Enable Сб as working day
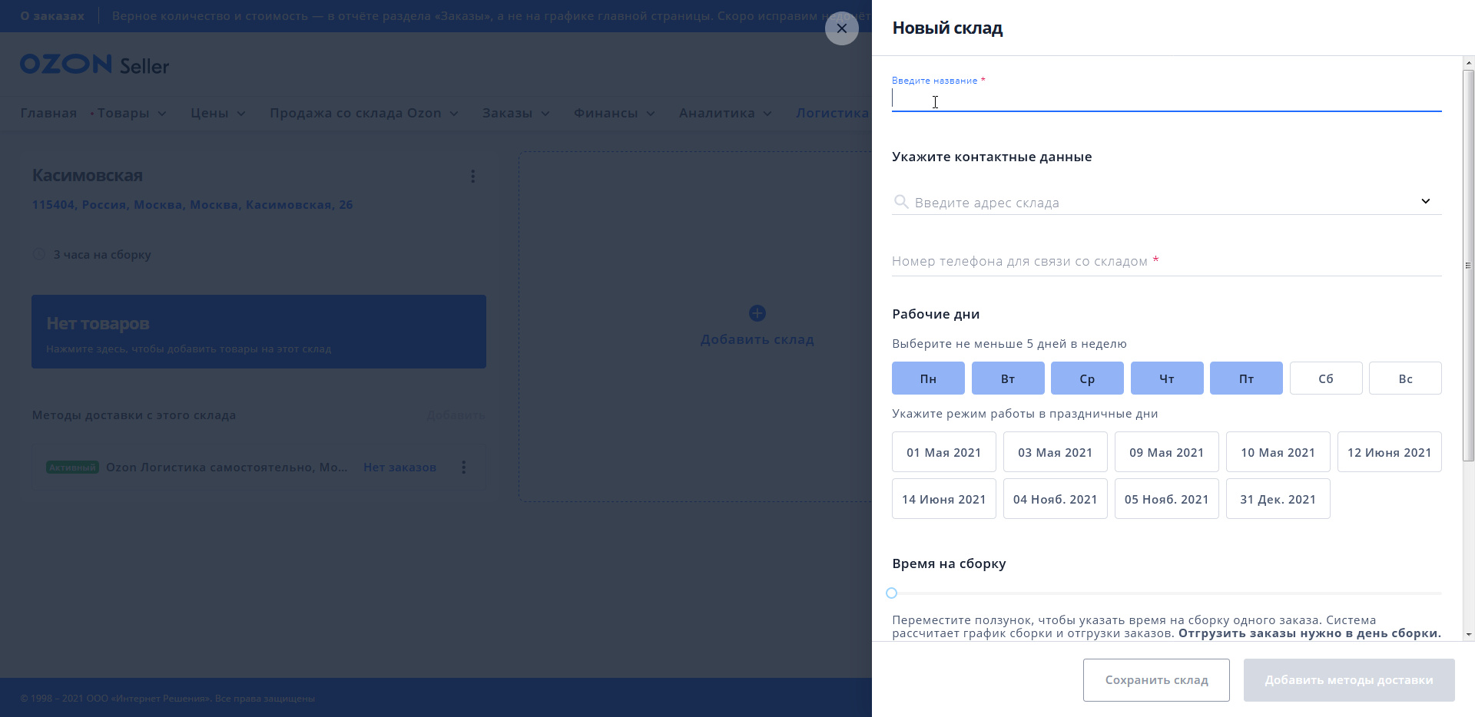Screen dimensions: 1475x717 [x=1326, y=378]
